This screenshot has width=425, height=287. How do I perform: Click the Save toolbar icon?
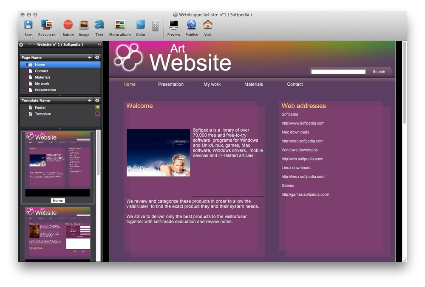[x=28, y=25]
